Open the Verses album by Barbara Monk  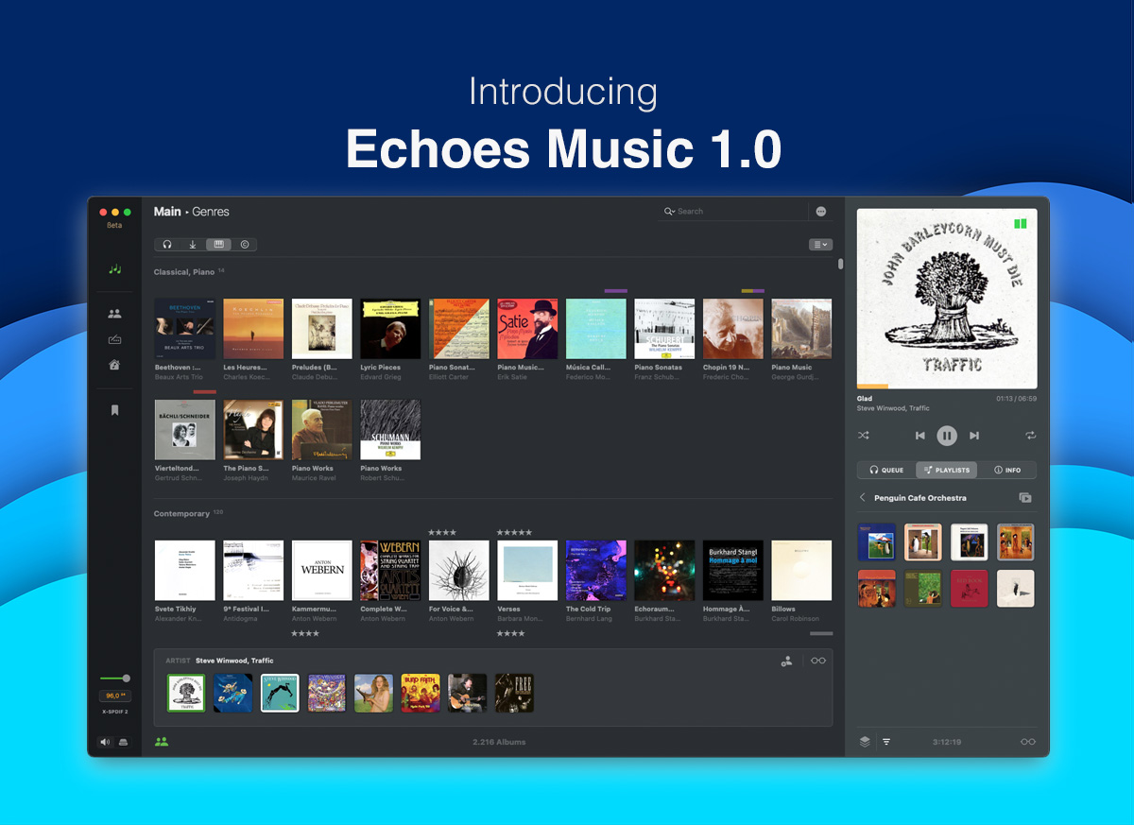[527, 571]
